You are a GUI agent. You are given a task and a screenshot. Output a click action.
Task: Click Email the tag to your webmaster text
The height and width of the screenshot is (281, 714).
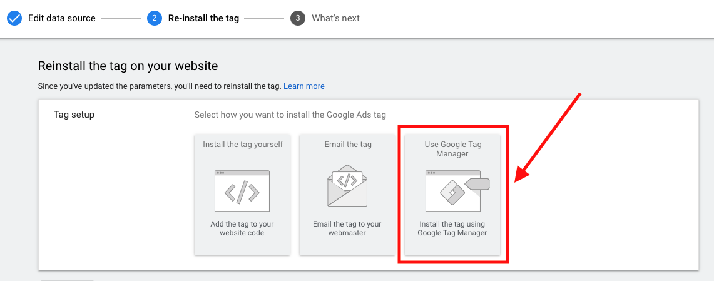coord(347,228)
